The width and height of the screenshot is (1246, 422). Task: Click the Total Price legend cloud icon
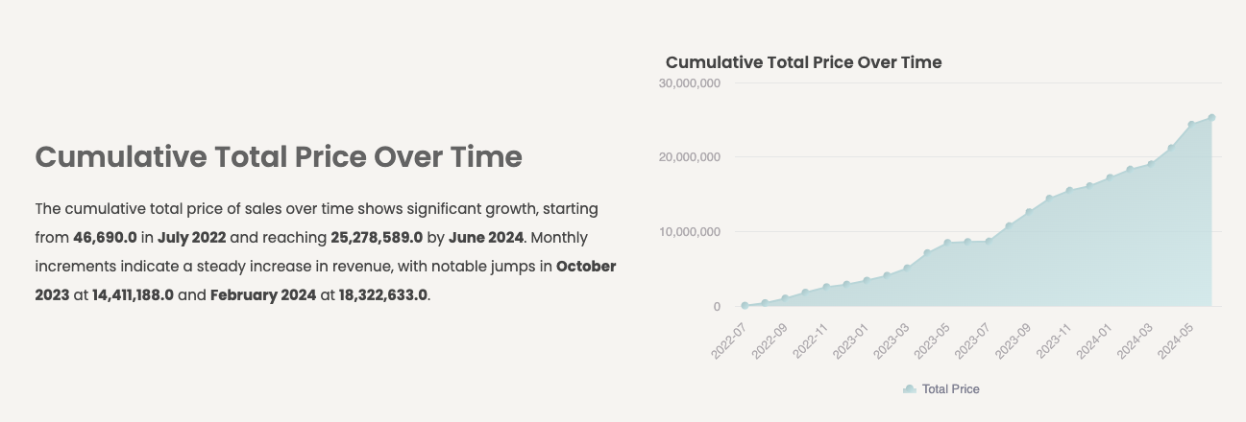point(909,389)
